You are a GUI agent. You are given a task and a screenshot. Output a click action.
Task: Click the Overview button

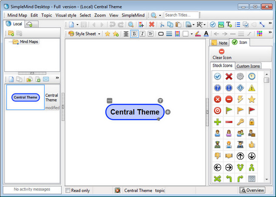(x=252, y=190)
